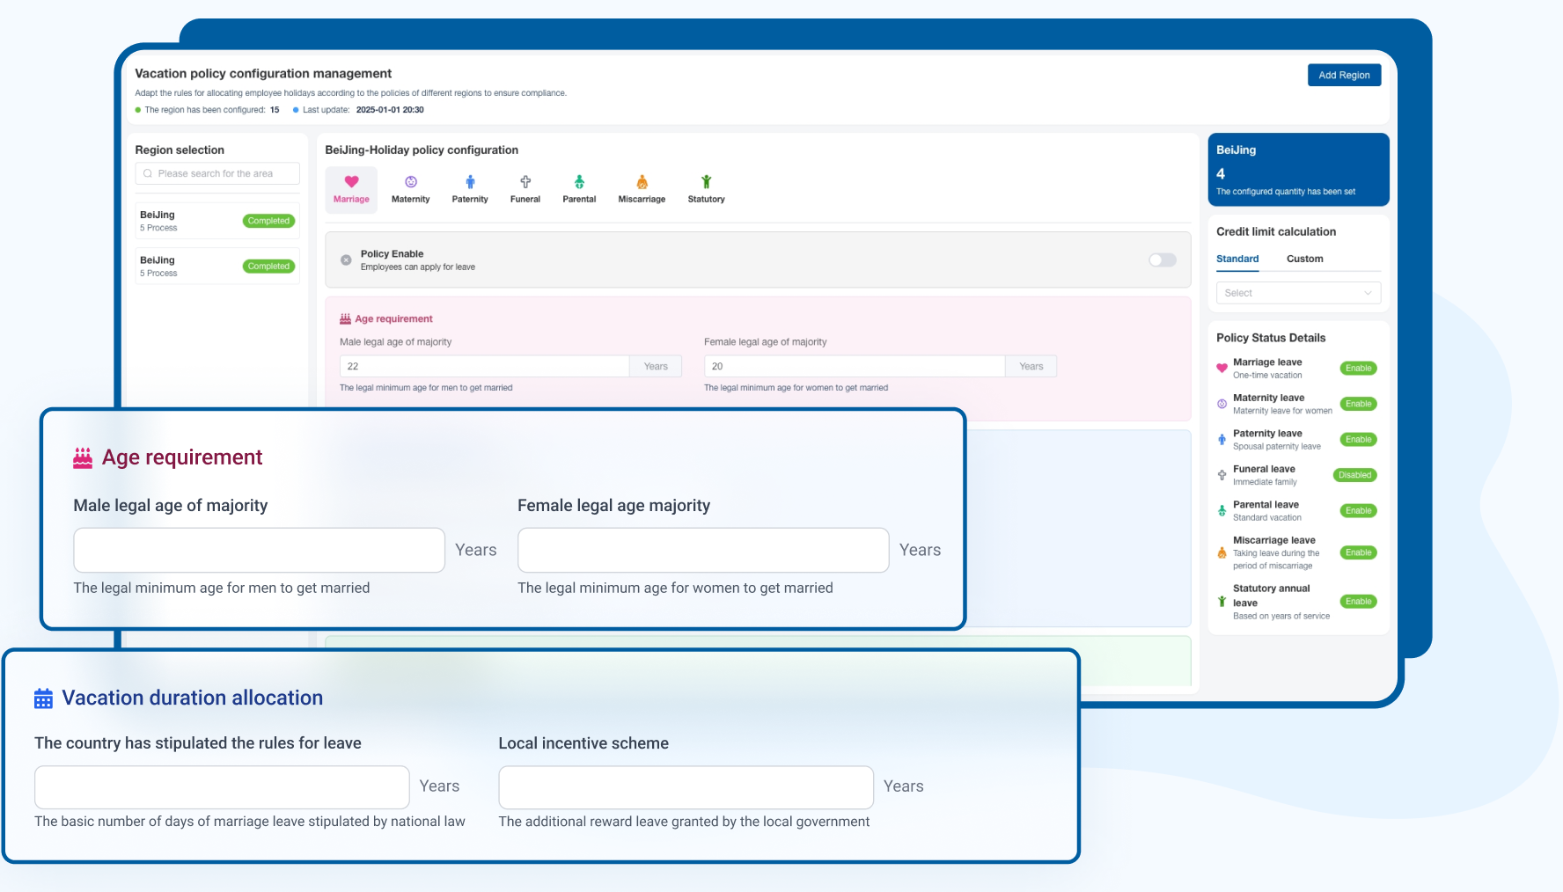Switch to the Standard calculation tab
The height and width of the screenshot is (892, 1563).
[x=1236, y=259]
